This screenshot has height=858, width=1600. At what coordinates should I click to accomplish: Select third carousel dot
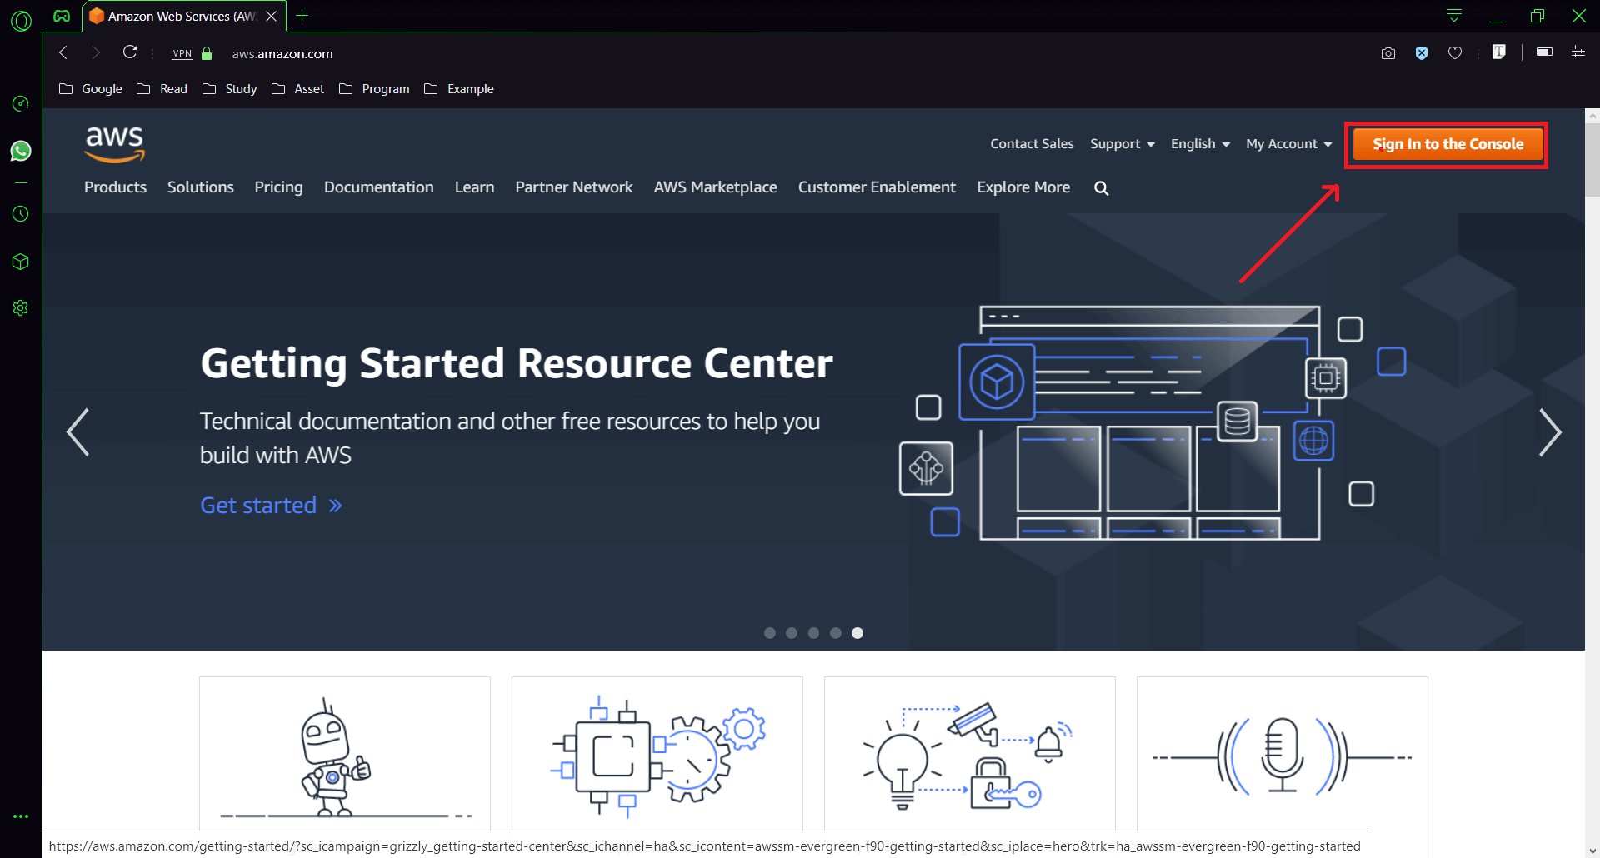[813, 633]
